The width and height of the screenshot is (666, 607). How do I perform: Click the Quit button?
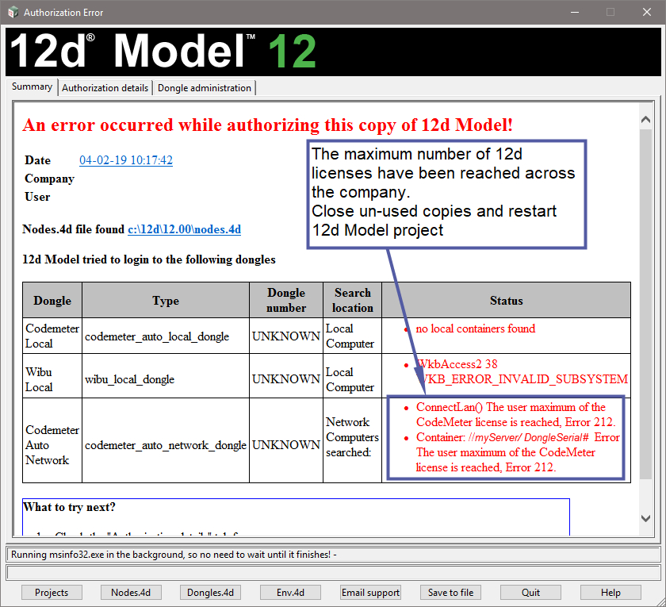click(x=530, y=593)
